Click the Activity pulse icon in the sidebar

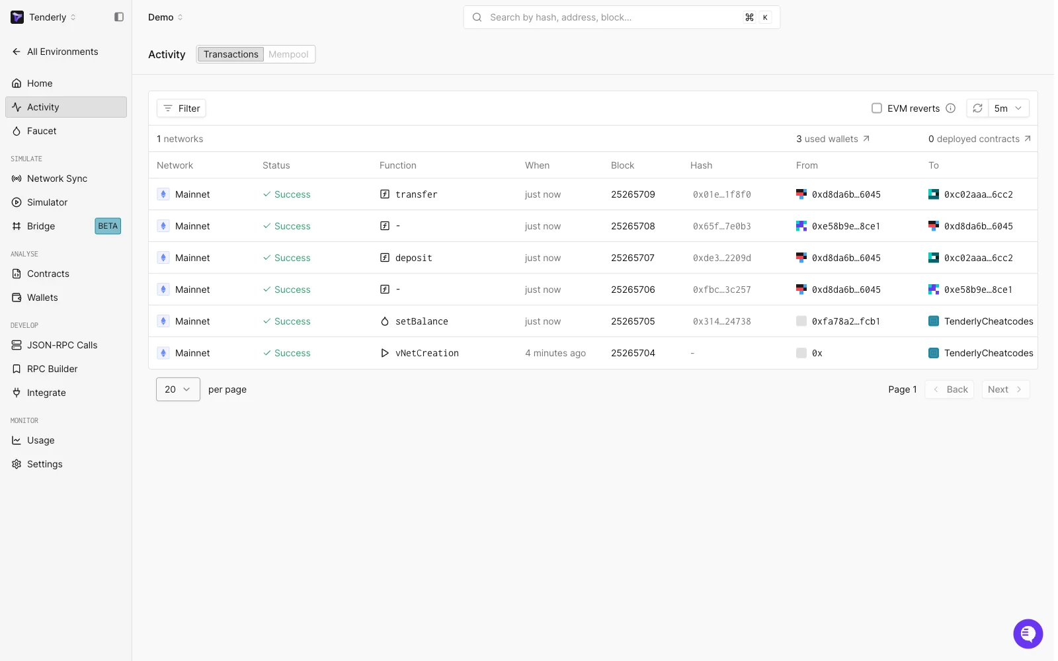point(17,107)
